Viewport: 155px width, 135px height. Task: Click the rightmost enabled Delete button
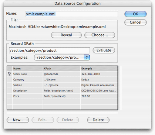(x=98, y=120)
